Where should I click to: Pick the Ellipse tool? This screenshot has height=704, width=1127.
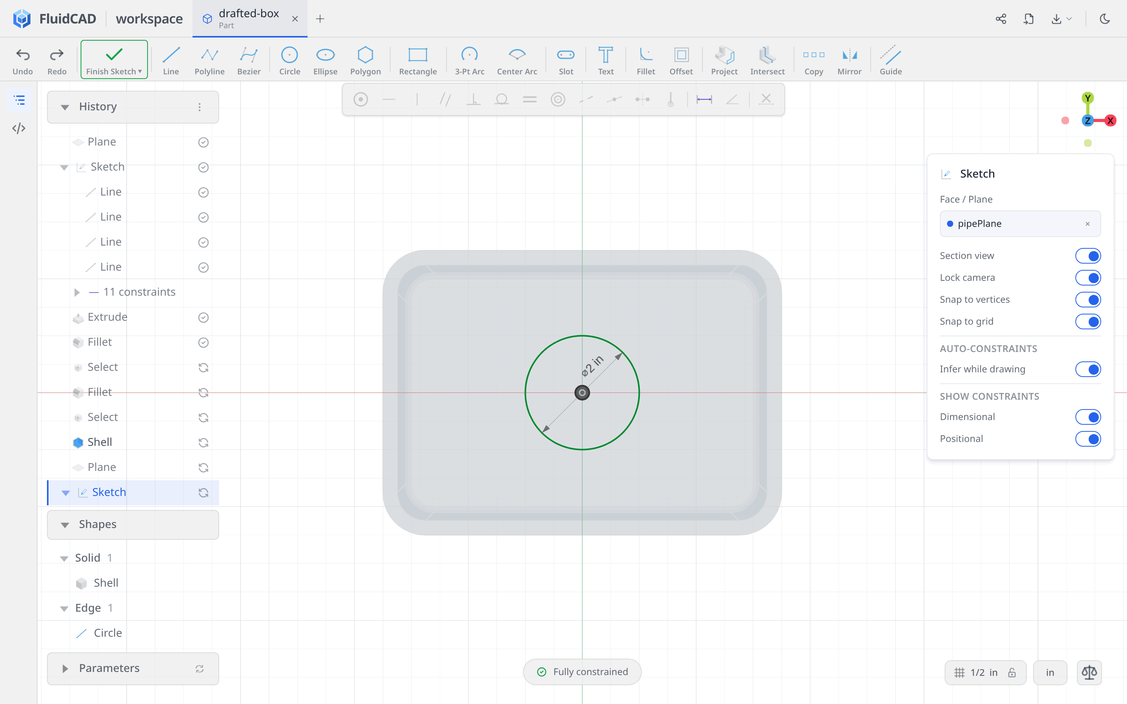coord(326,61)
